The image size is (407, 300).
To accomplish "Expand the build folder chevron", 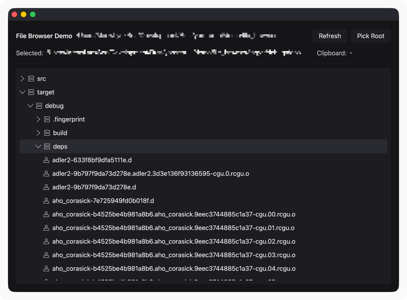I will pos(38,133).
